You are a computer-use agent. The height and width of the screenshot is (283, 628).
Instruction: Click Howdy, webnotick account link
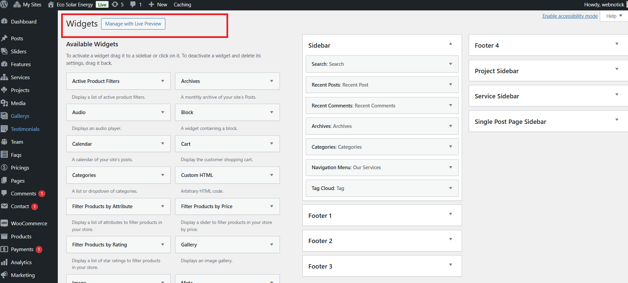[604, 4]
